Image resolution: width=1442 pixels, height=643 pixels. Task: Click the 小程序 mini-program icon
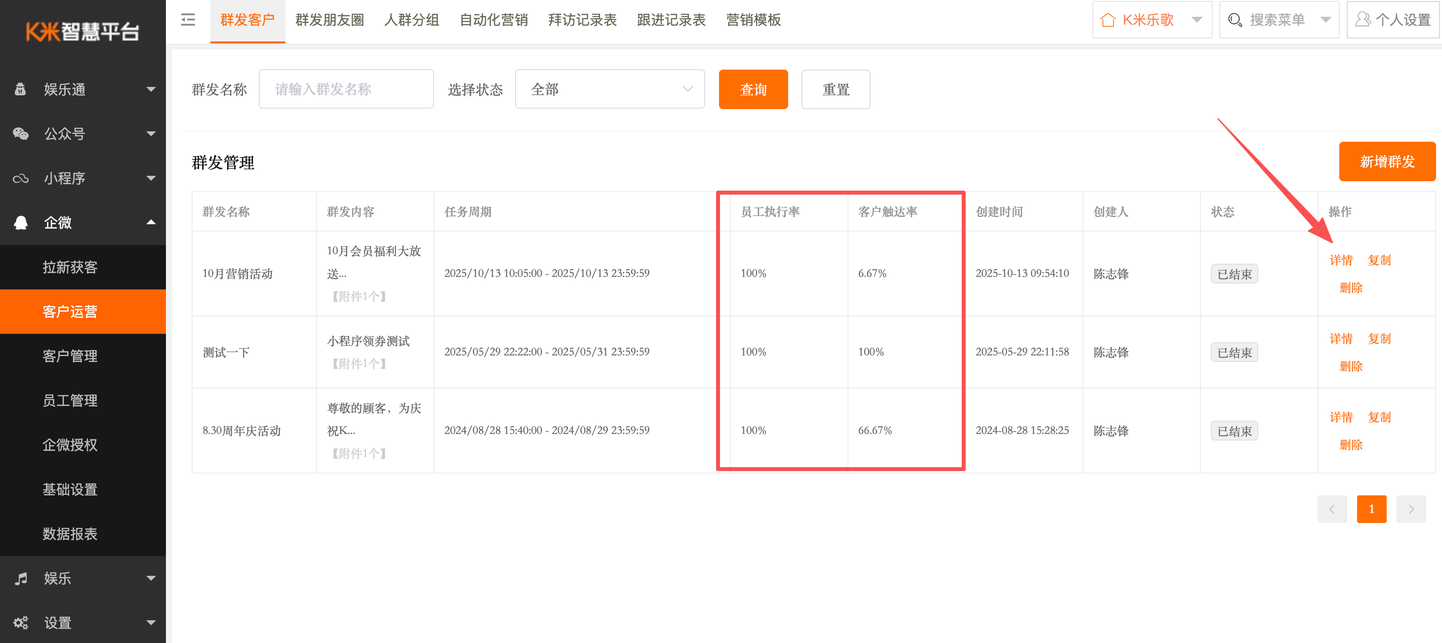(21, 178)
